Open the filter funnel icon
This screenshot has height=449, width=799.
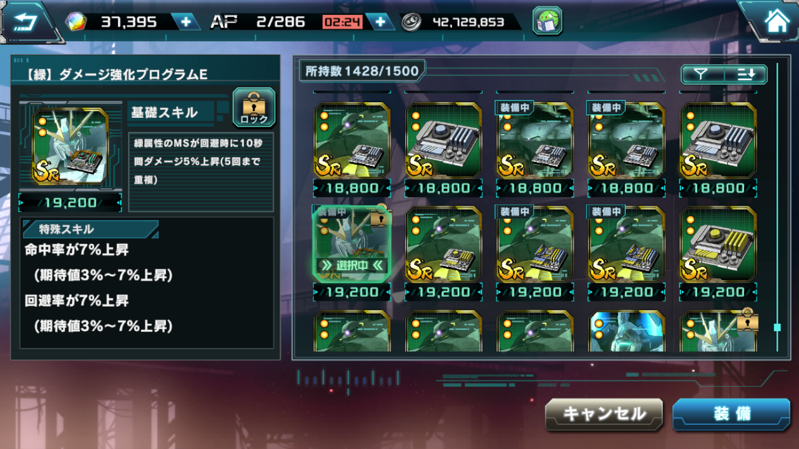pyautogui.click(x=702, y=74)
